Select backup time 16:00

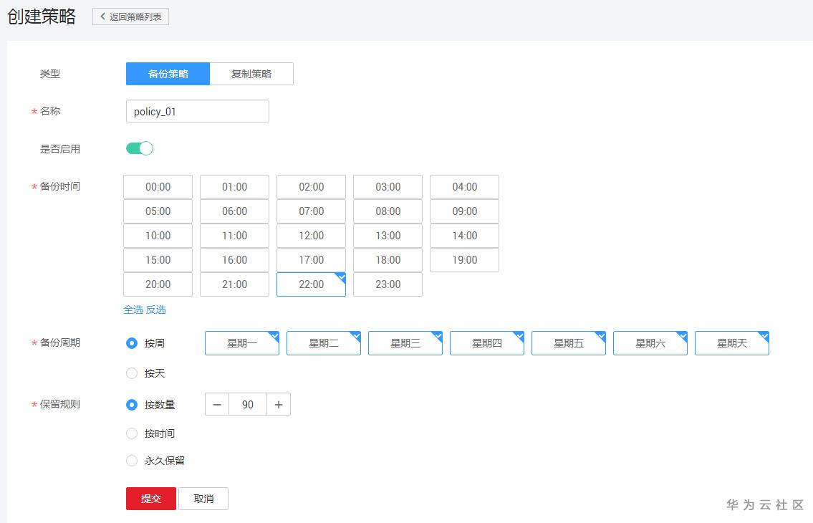[x=234, y=260]
